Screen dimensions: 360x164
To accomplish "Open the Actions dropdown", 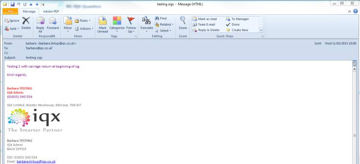I will pyautogui.click(x=84, y=29).
